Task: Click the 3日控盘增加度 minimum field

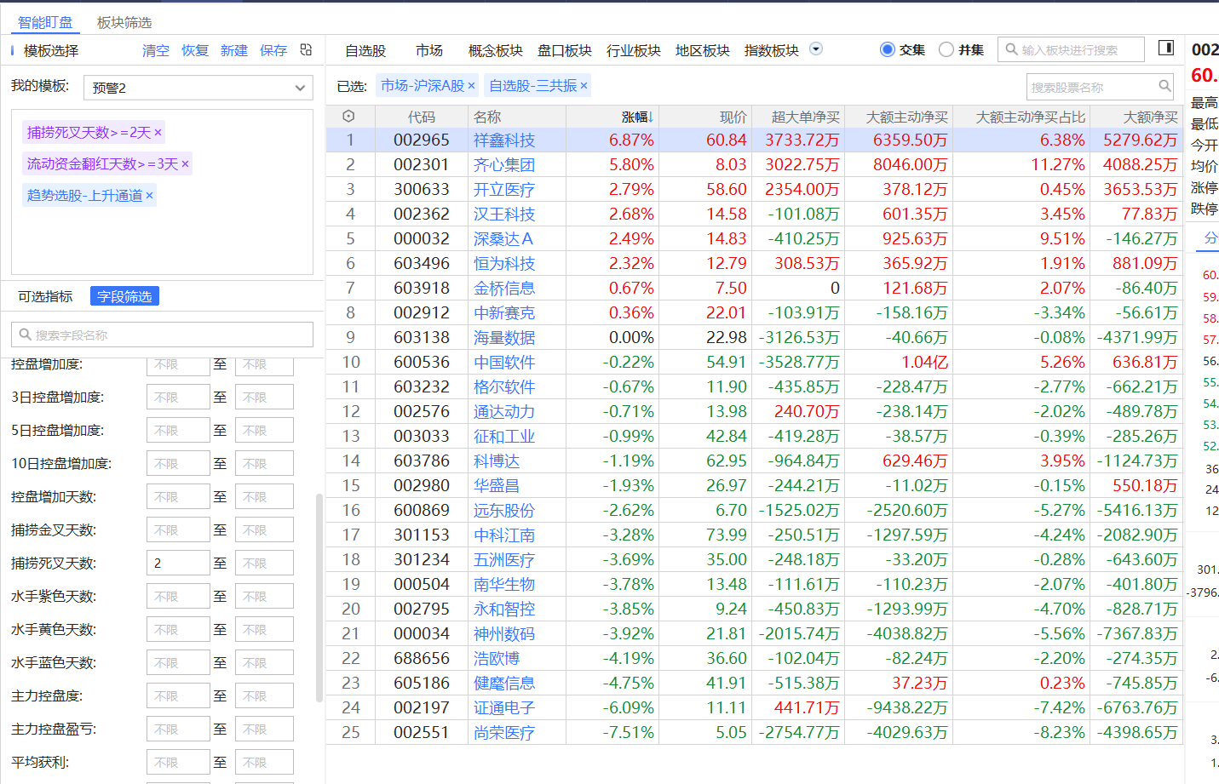Action: pos(178,397)
